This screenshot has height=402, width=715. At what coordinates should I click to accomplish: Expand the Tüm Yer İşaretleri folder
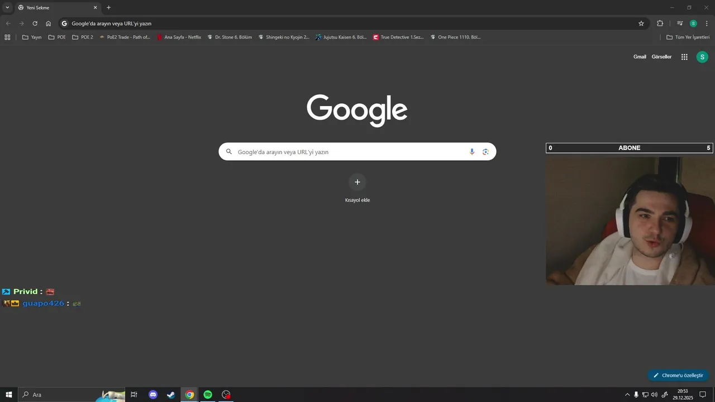[x=688, y=37]
